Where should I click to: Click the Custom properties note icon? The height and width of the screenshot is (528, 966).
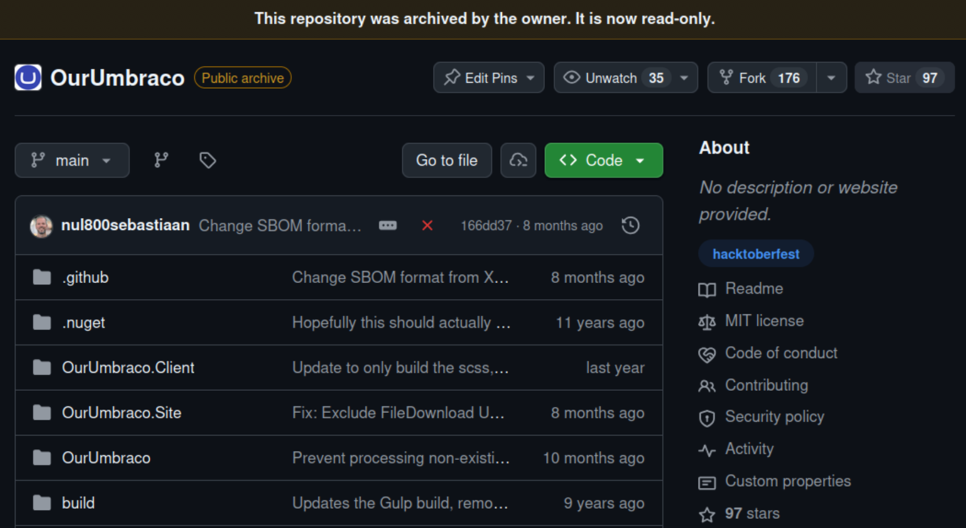pos(707,483)
